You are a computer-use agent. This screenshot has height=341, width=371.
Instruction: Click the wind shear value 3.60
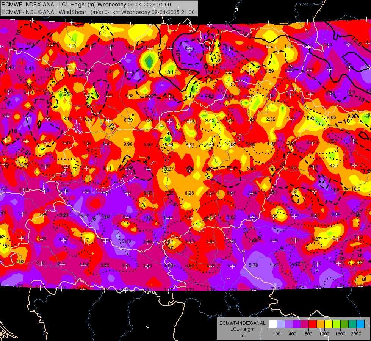point(127,241)
